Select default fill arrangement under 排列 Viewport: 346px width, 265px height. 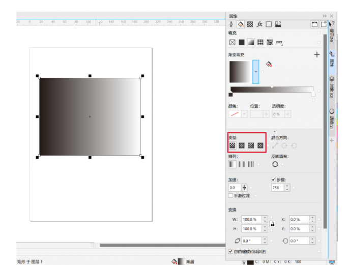click(x=232, y=164)
